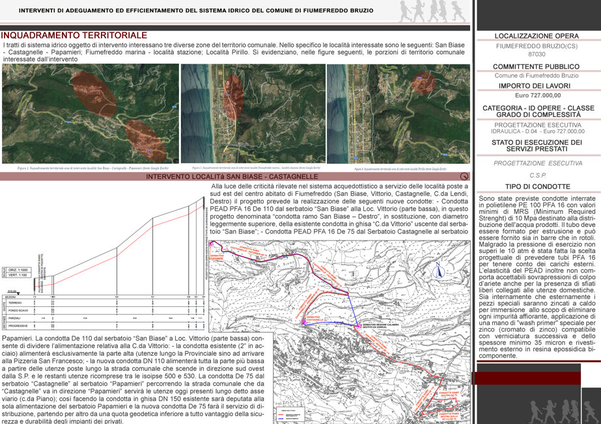The width and height of the screenshot is (601, 424).
Task: Click the TIPO DI CONDOTTE section title
Action: 537,187
